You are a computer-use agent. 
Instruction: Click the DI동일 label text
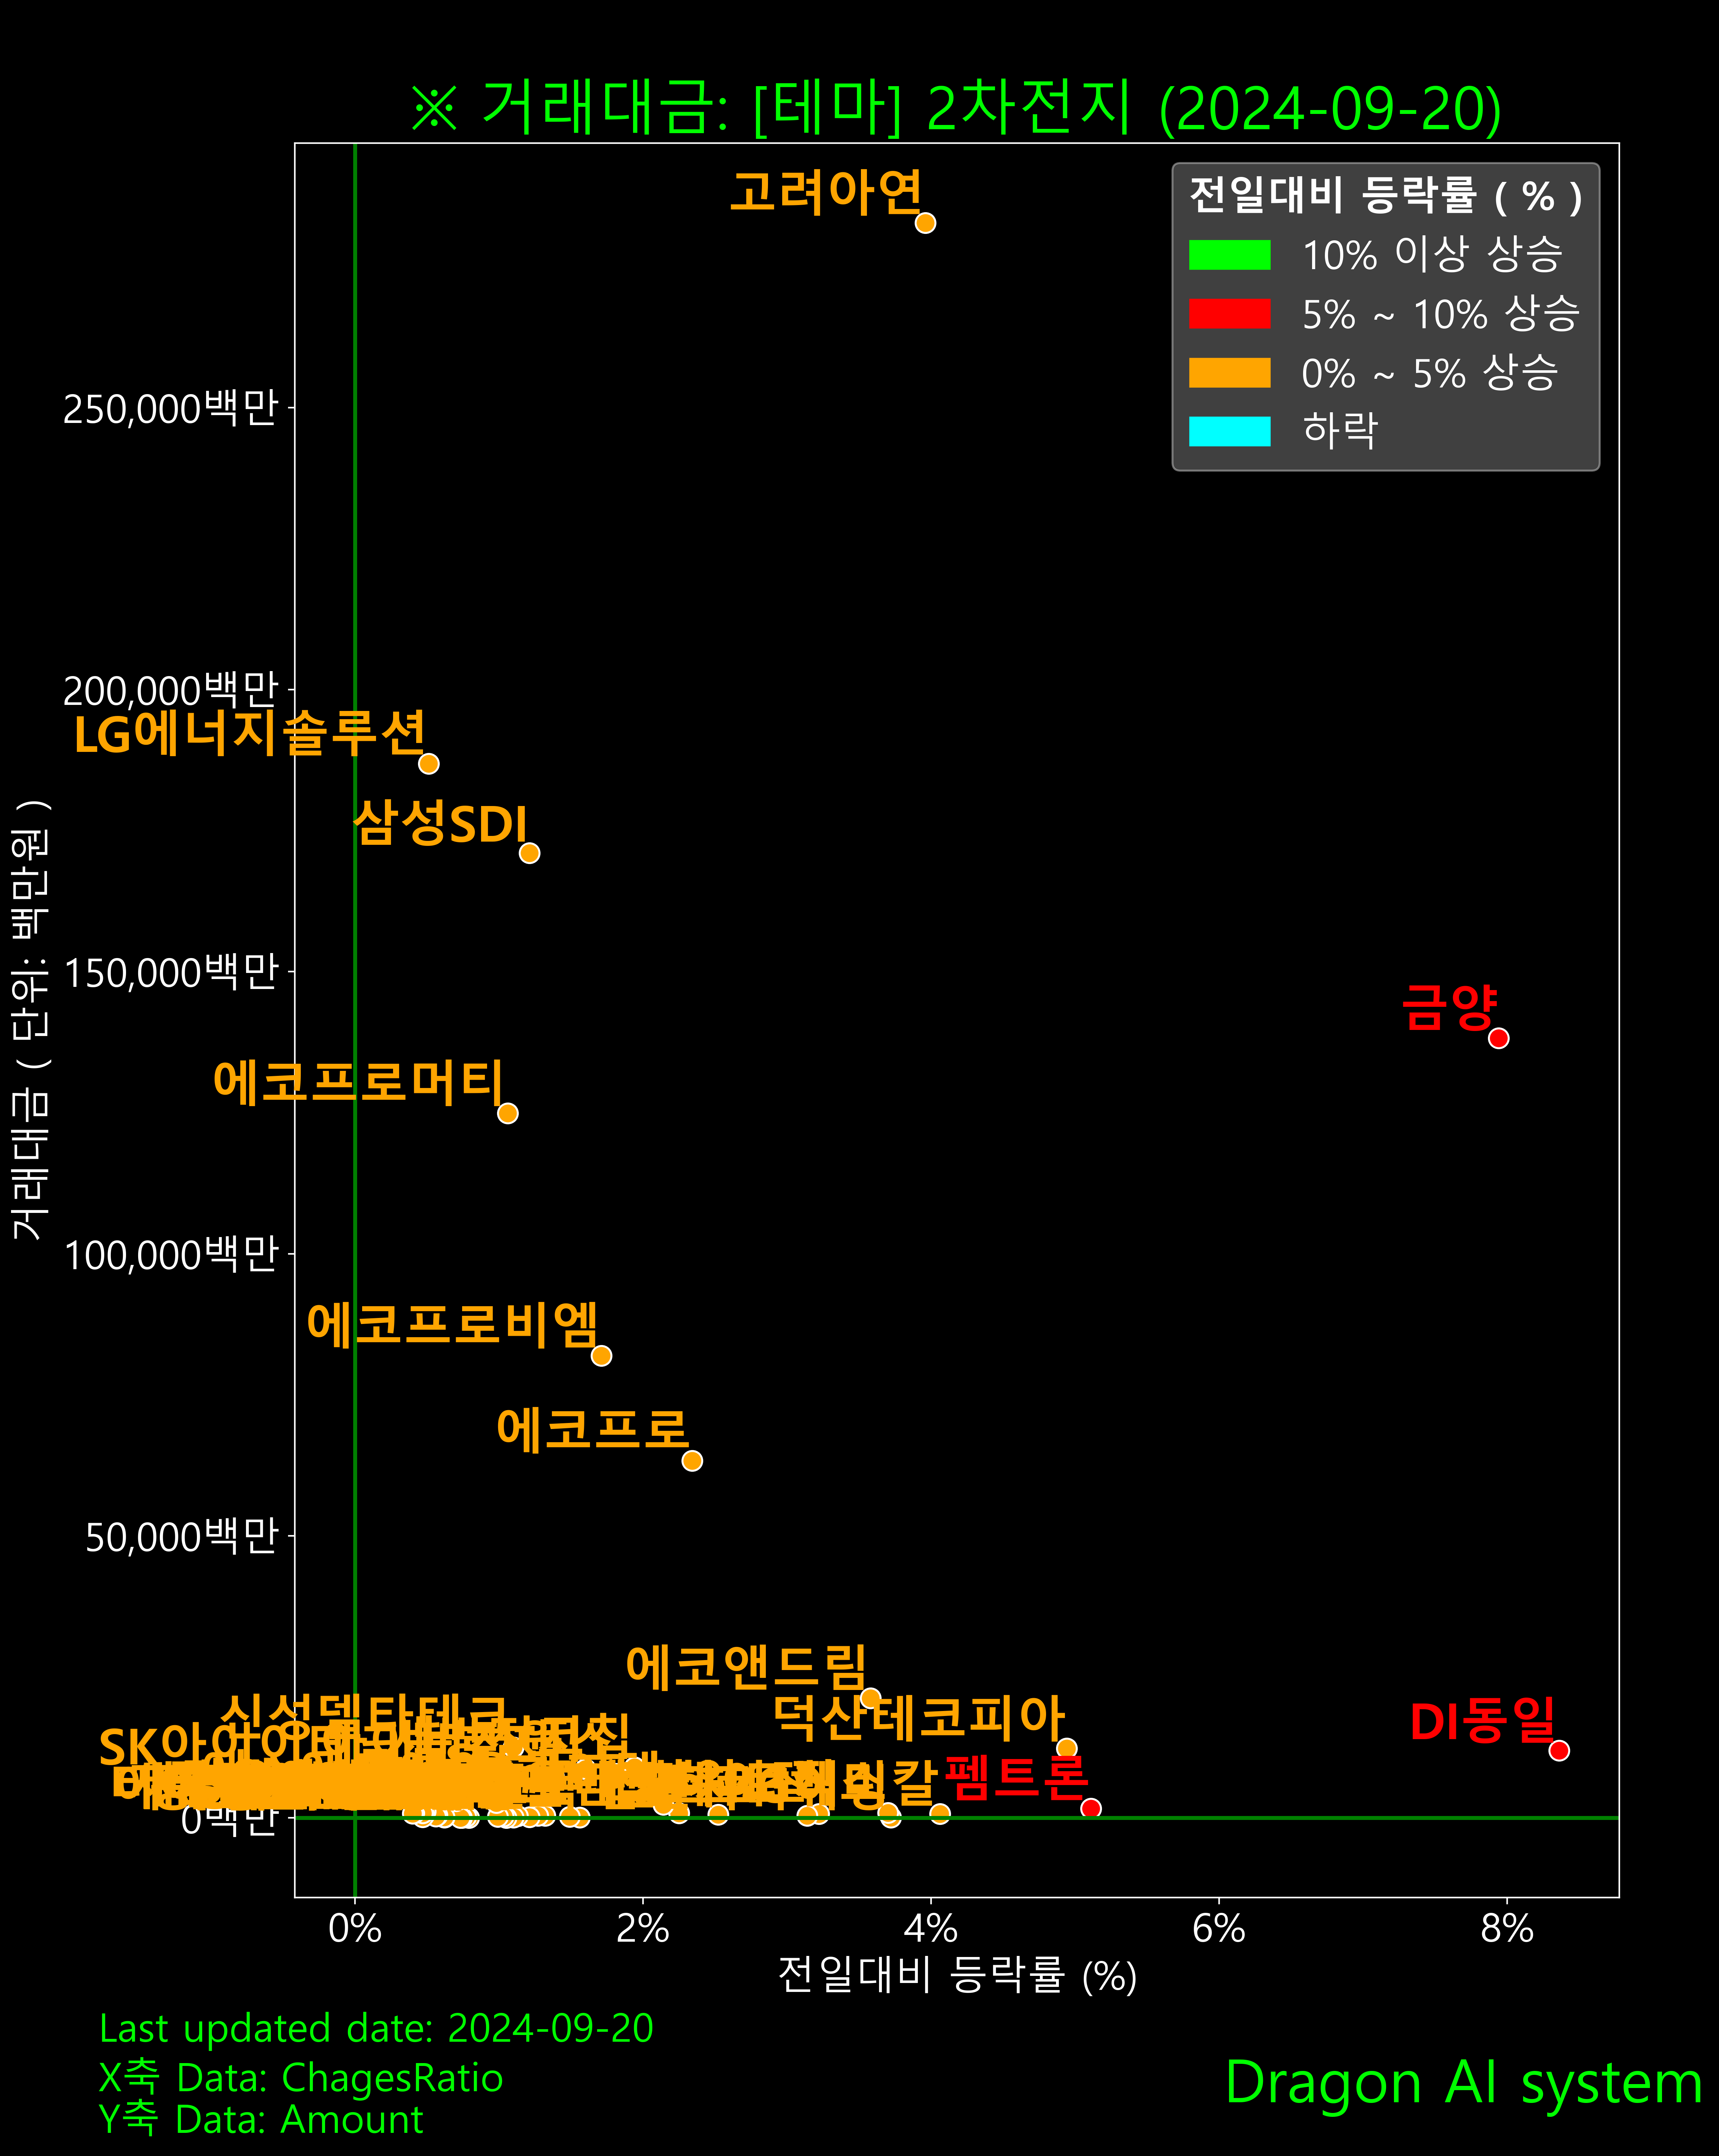(x=1483, y=1720)
